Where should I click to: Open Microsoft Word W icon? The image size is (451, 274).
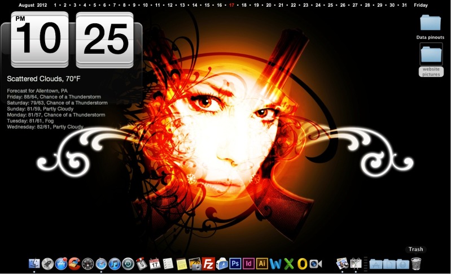click(x=275, y=264)
